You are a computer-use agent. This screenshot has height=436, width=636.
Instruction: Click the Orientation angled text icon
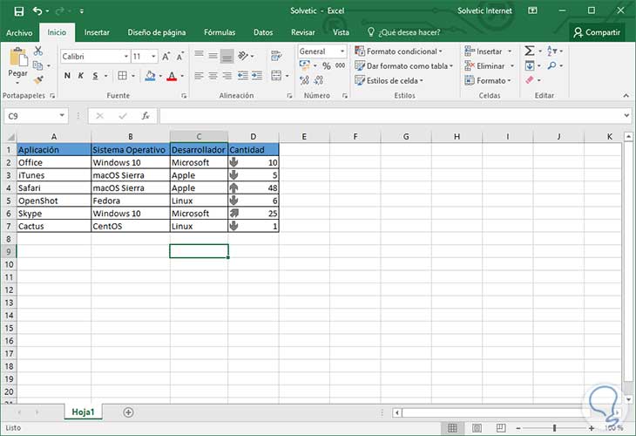tap(243, 56)
